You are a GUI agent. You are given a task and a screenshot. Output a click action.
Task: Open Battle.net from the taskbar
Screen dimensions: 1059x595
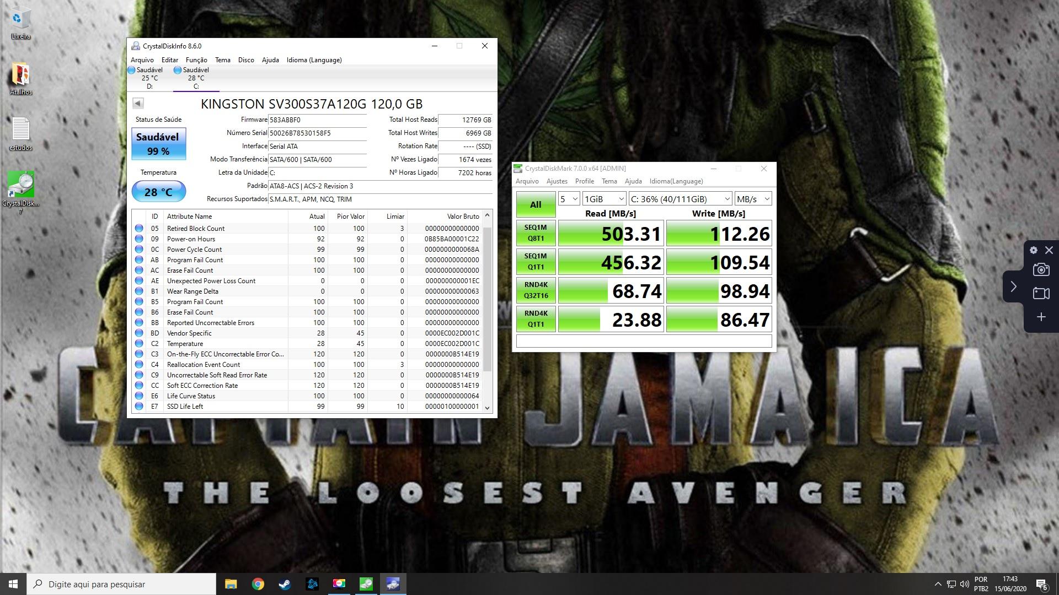point(312,584)
